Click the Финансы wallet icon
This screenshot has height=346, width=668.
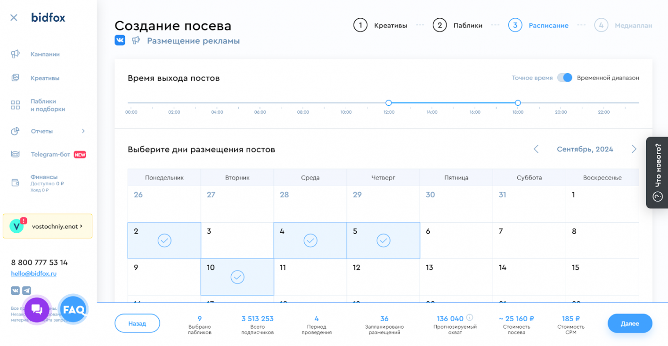pos(15,182)
